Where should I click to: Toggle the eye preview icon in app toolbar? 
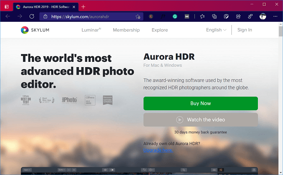[105, 170]
